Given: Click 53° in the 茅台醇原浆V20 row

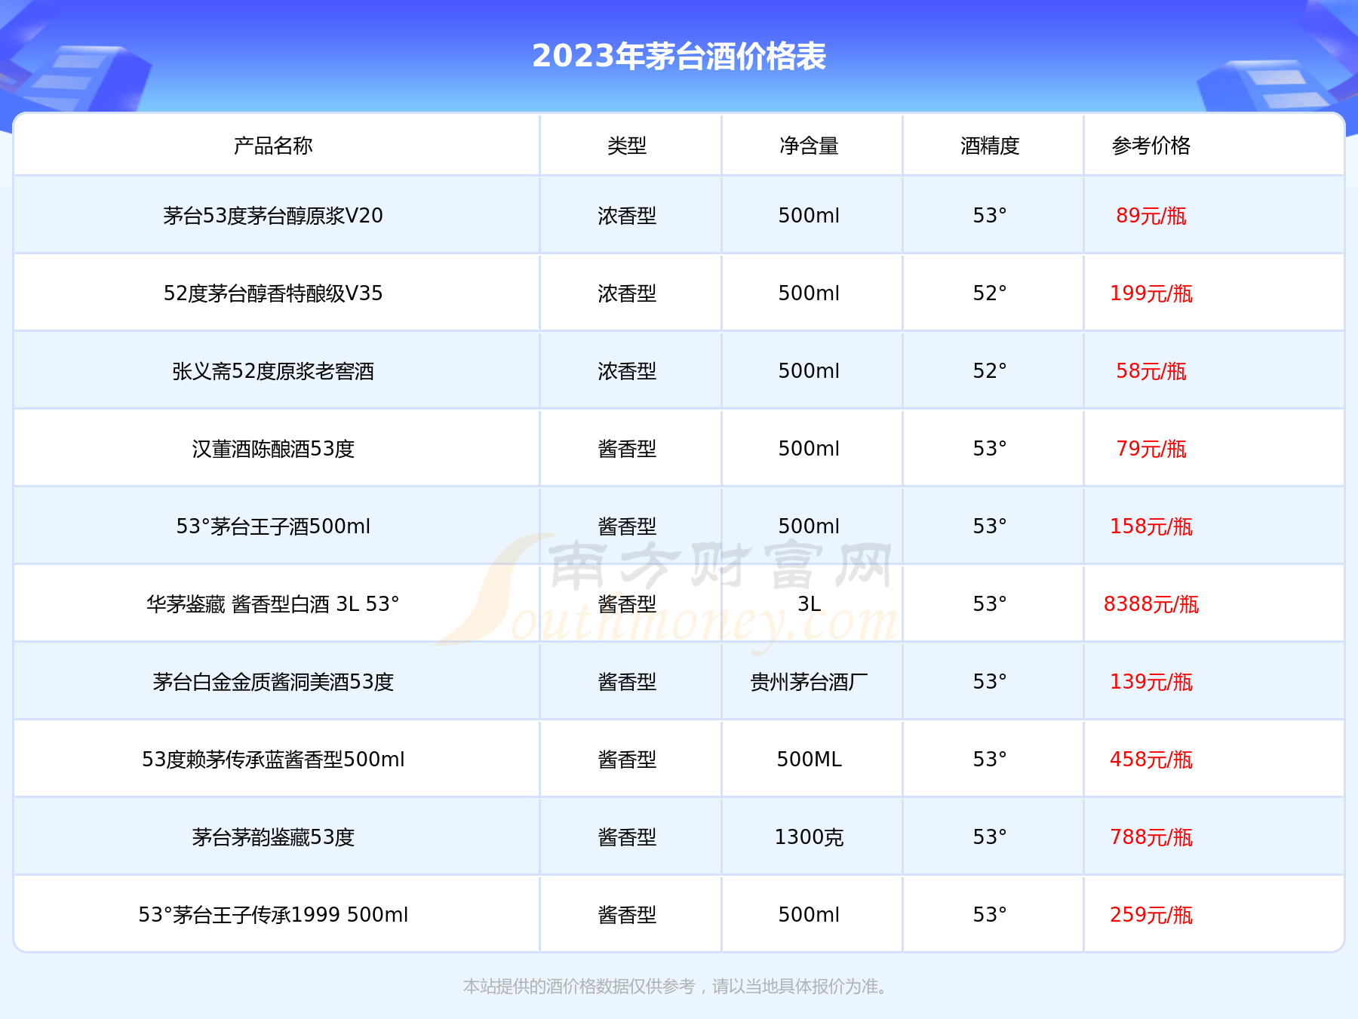Looking at the screenshot, I should click(x=990, y=216).
